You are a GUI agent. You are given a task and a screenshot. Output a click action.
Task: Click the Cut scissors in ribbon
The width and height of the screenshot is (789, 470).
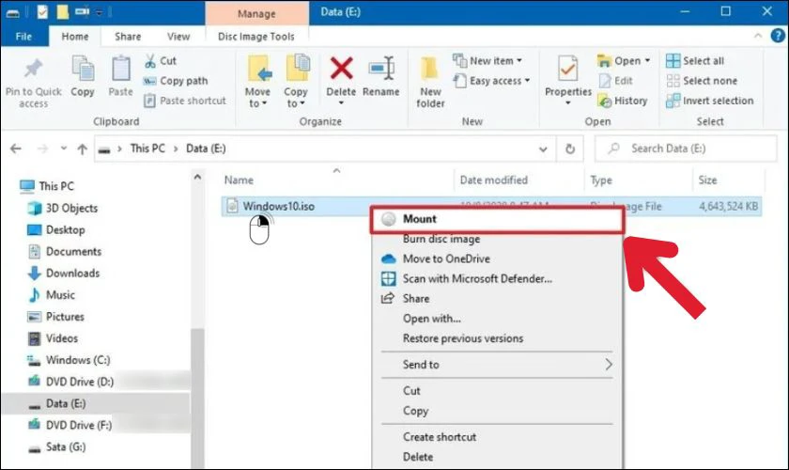(161, 61)
